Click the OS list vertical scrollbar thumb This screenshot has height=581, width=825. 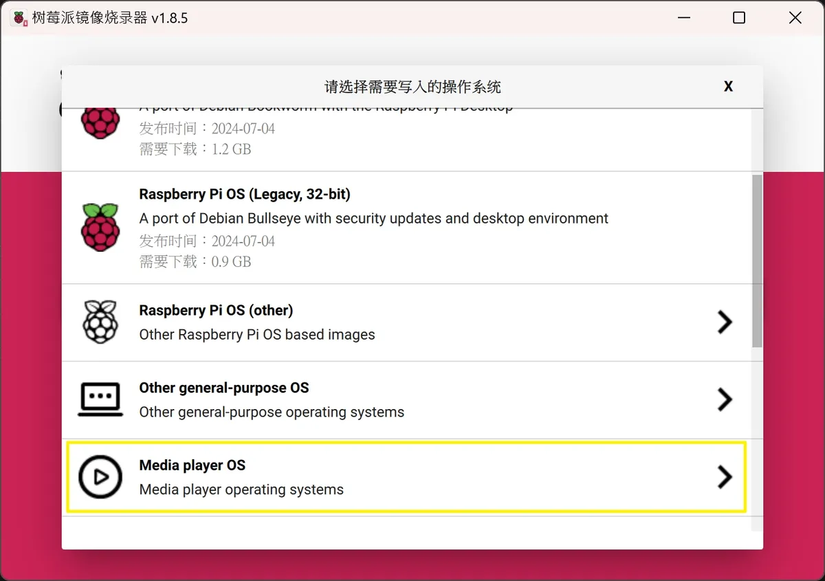[757, 261]
